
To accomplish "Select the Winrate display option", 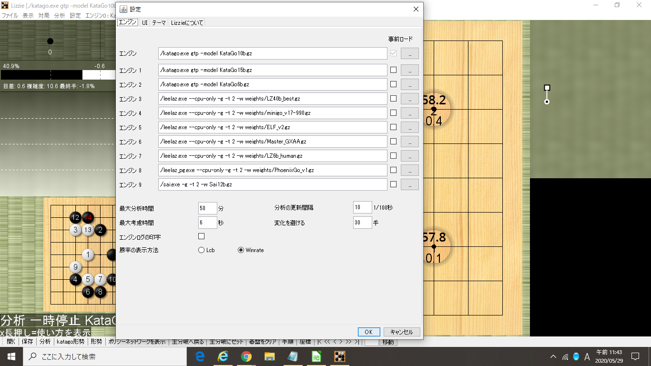I will point(251,250).
